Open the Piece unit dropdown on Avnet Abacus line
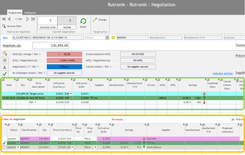The height and width of the screenshot is (155, 245). [95, 147]
